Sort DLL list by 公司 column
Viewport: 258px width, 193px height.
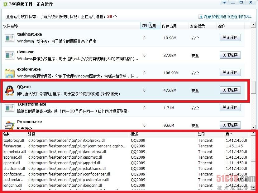[x=210, y=134]
